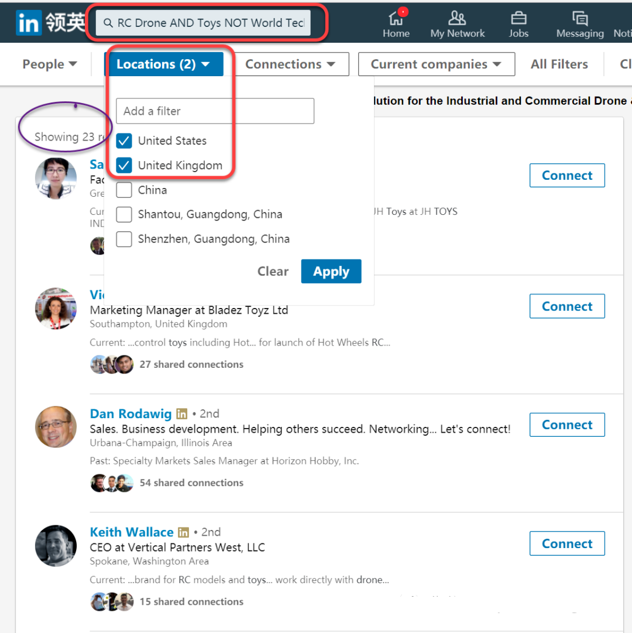632x633 pixels.
Task: Click Keith Wallace's LinkedIn premium badge
Action: (x=184, y=532)
